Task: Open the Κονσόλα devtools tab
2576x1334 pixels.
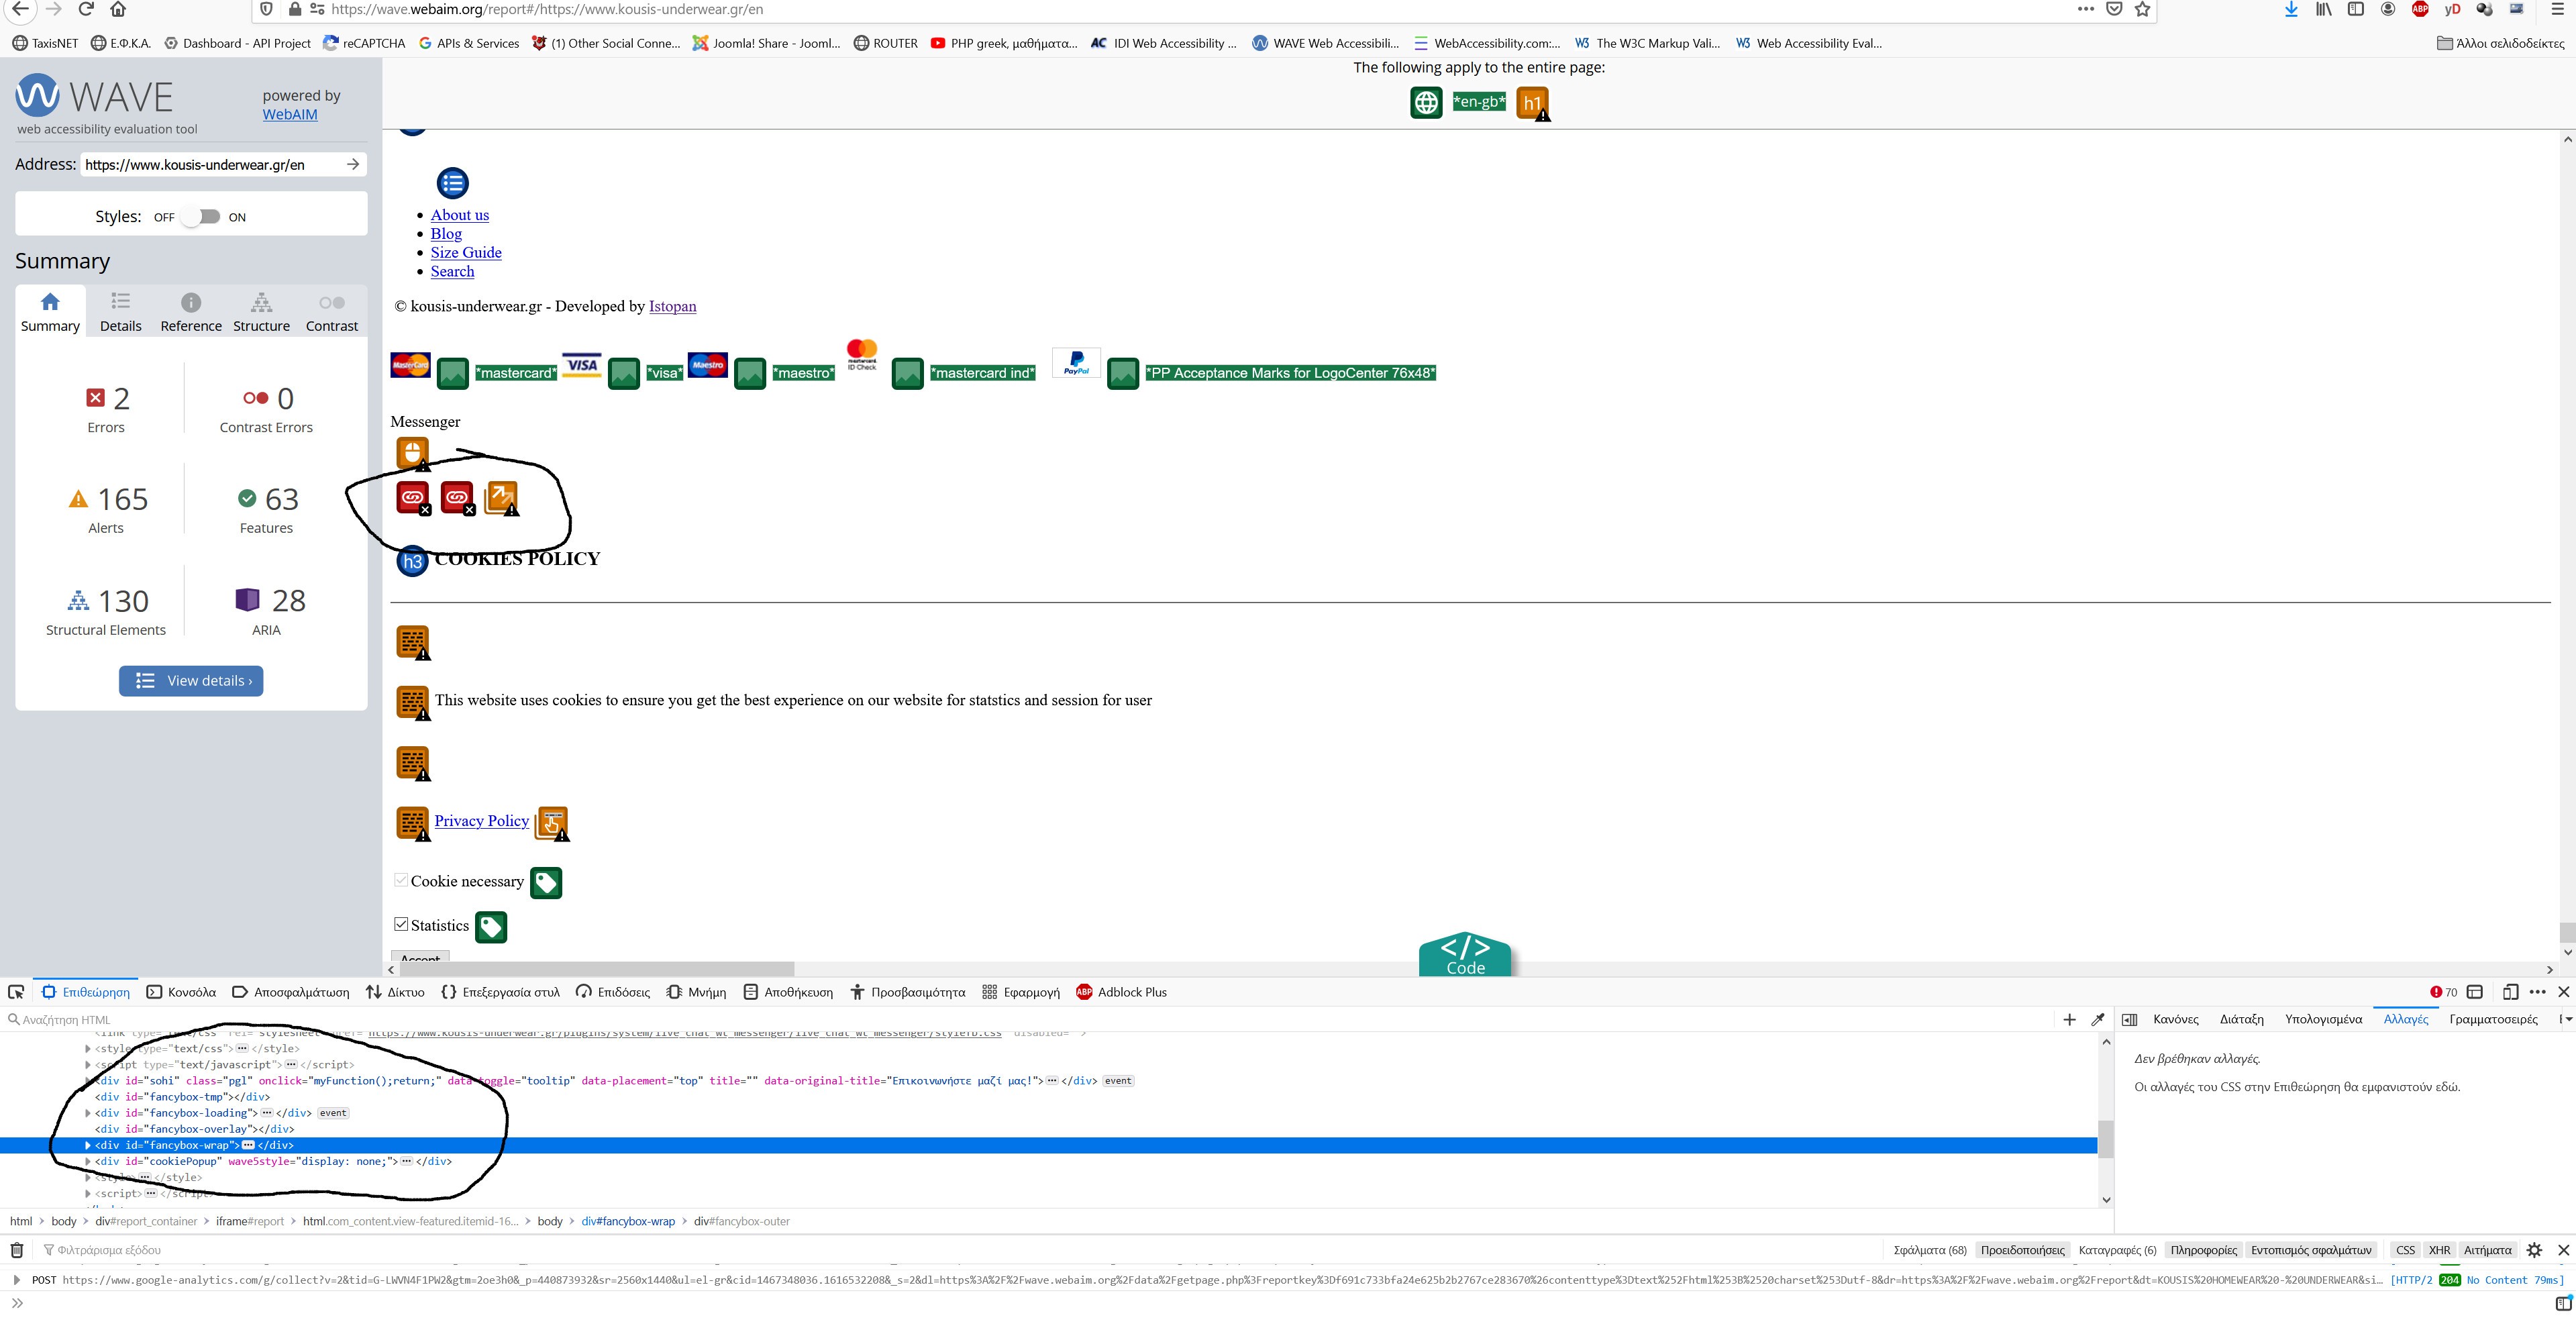Action: point(181,992)
